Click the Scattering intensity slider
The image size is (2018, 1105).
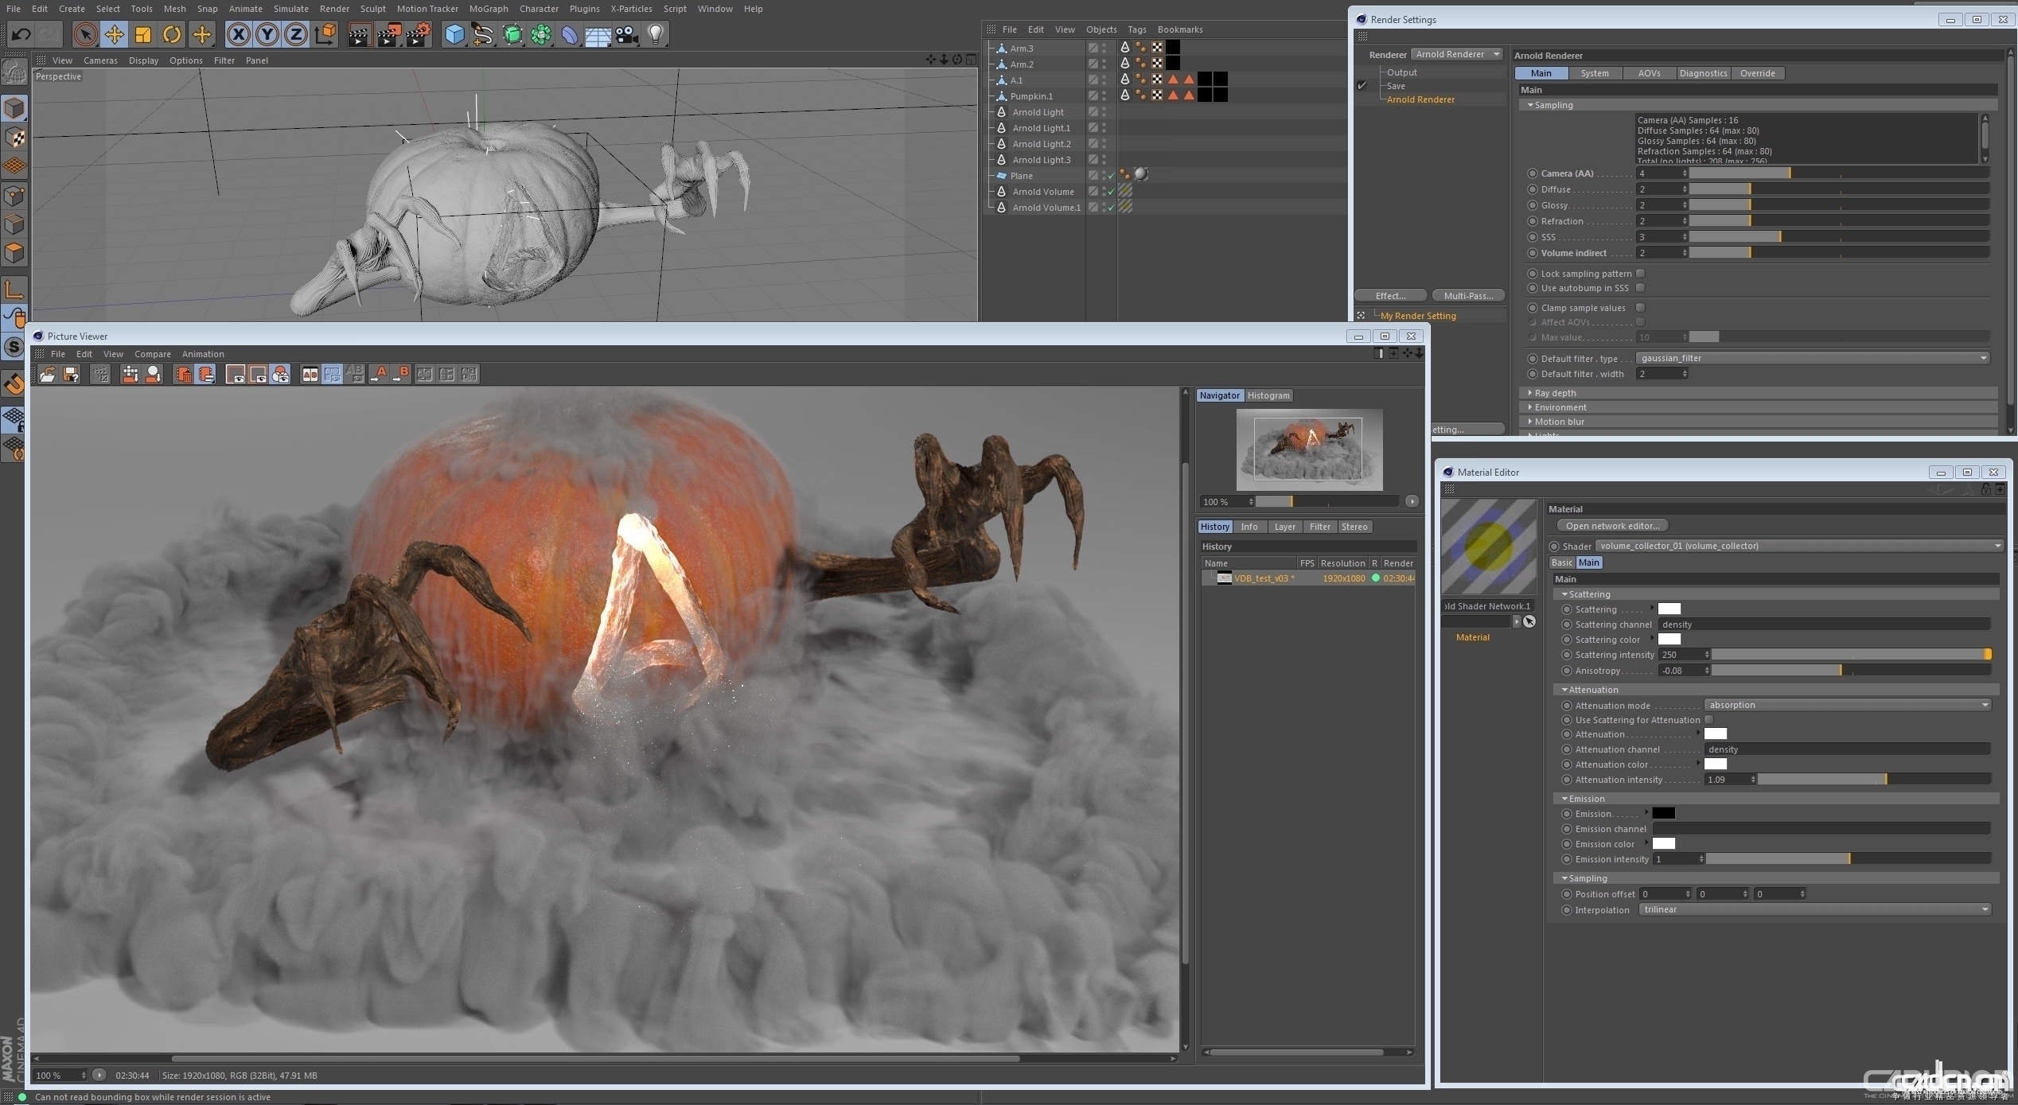pos(1851,655)
